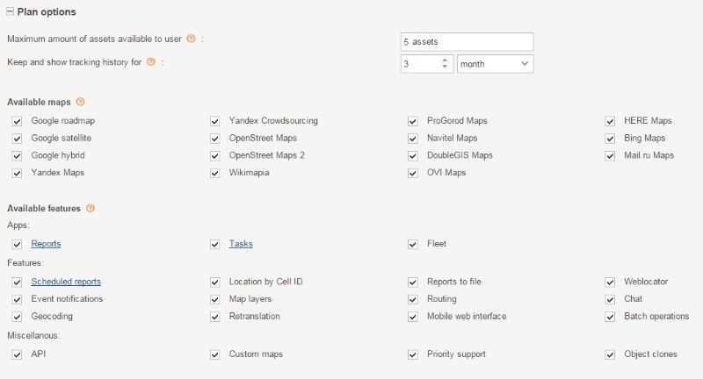Image resolution: width=703 pixels, height=379 pixels.
Task: Uncheck the Google roadmap checkbox
Action: [x=18, y=121]
